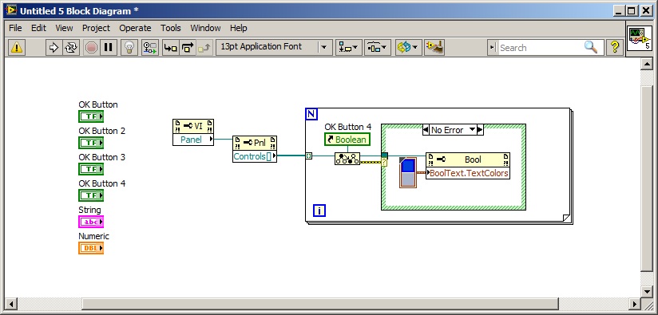Open the Operate menu
Image resolution: width=658 pixels, height=315 pixels.
tap(135, 28)
